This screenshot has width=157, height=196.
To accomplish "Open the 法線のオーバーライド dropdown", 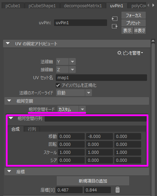I will pos(74,93).
